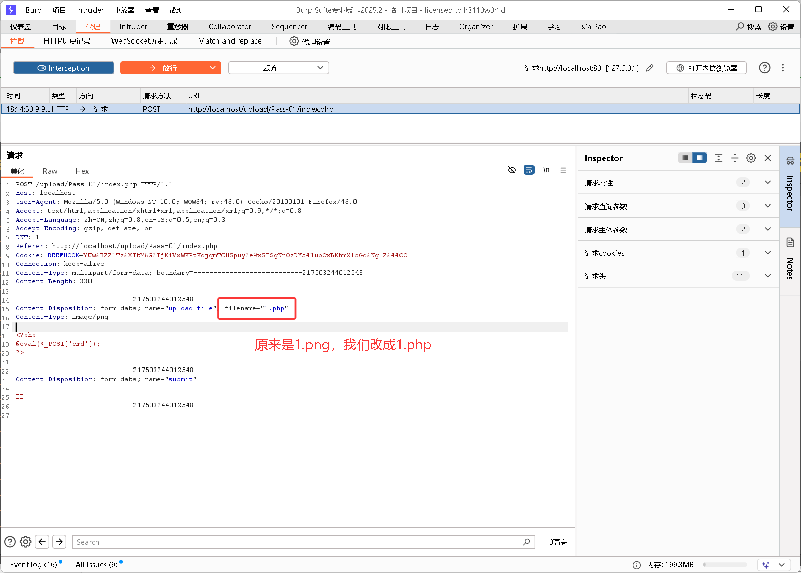801x573 pixels.
Task: Open the Organizer tab
Action: 476,27
